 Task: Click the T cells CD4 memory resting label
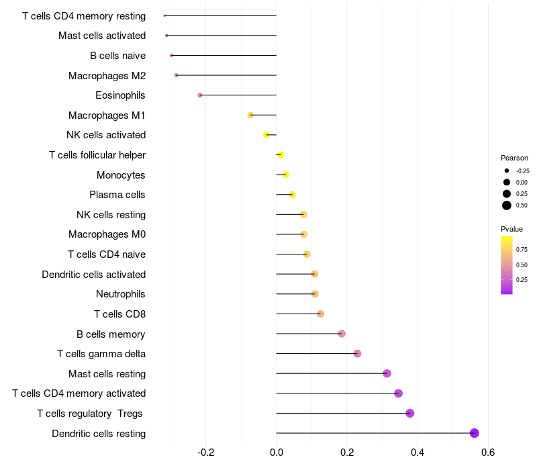point(84,16)
